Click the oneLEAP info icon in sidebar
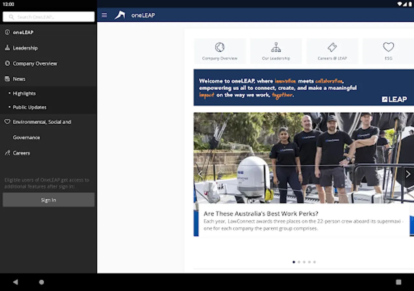 click(x=7, y=32)
